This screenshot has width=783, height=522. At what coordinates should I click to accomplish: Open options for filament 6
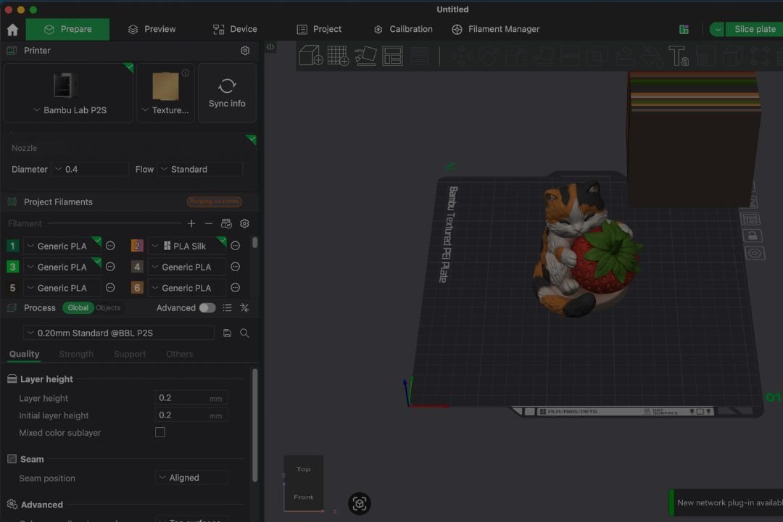click(x=235, y=288)
